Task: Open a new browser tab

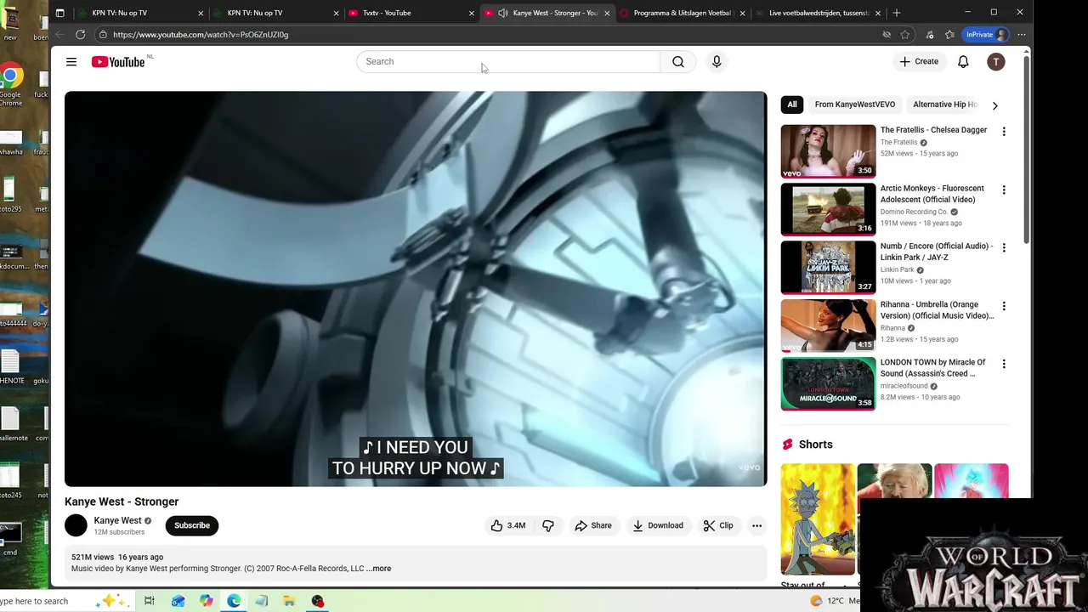Action: click(x=896, y=13)
